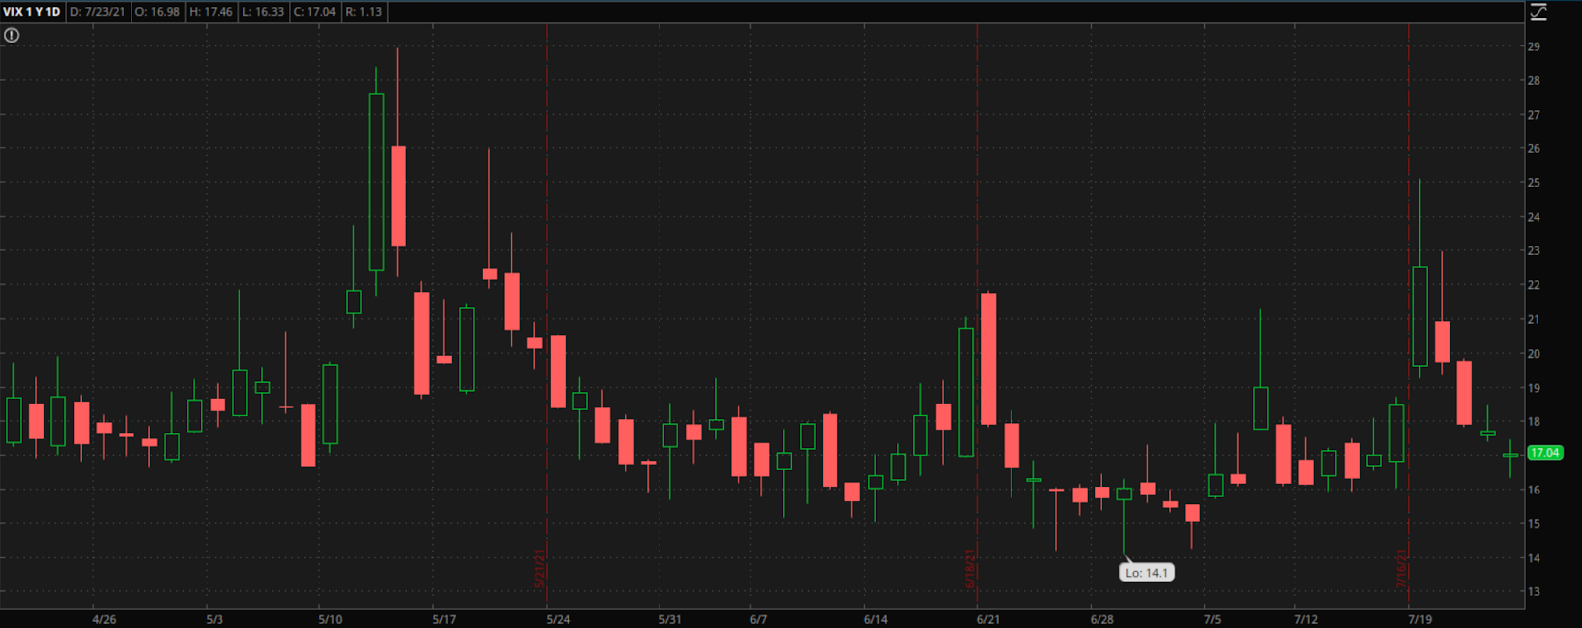Select the VIX 1 Y 1D chart label
The image size is (1582, 628).
32,12
